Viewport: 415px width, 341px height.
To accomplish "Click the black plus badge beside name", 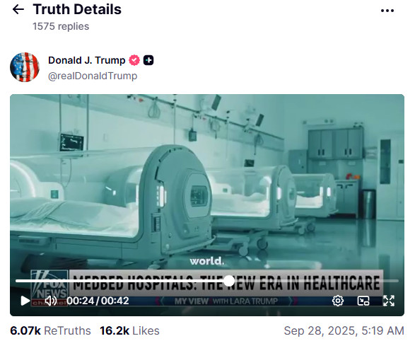I will pyautogui.click(x=148, y=60).
